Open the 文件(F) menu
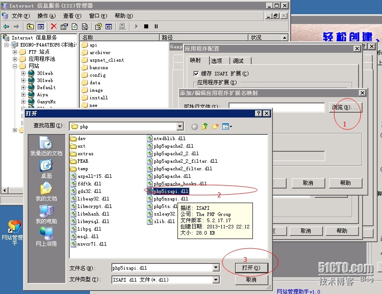The height and width of the screenshot is (294, 382). click(x=21, y=16)
